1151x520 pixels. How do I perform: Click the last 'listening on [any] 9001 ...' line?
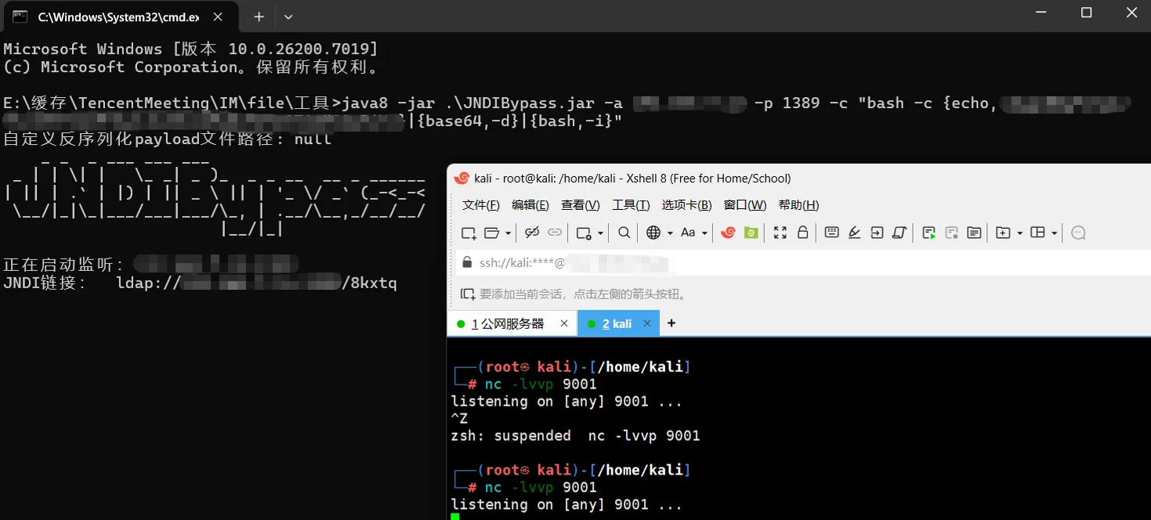tap(566, 504)
